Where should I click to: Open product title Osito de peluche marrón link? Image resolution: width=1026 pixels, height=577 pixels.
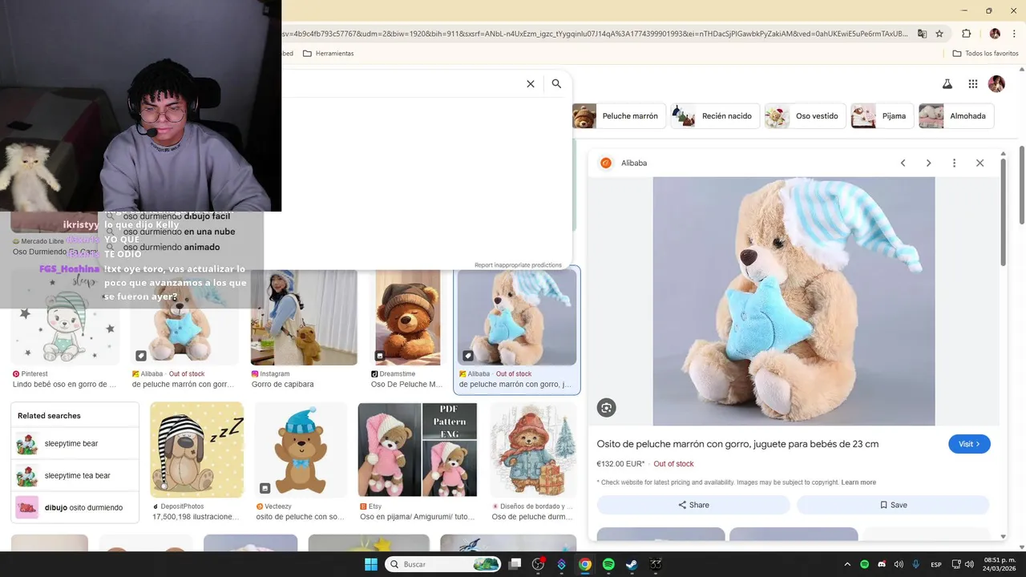tap(737, 444)
